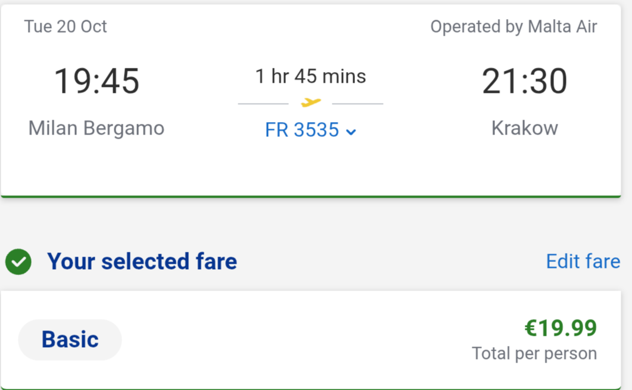Click the yellow airplane icon
This screenshot has width=632, height=390.
311,102
